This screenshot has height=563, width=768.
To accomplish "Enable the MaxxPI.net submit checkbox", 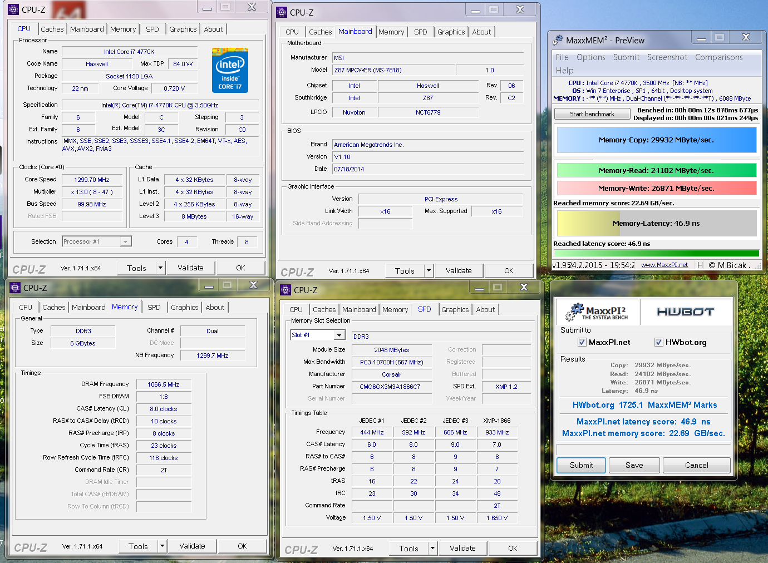I will click(x=582, y=342).
